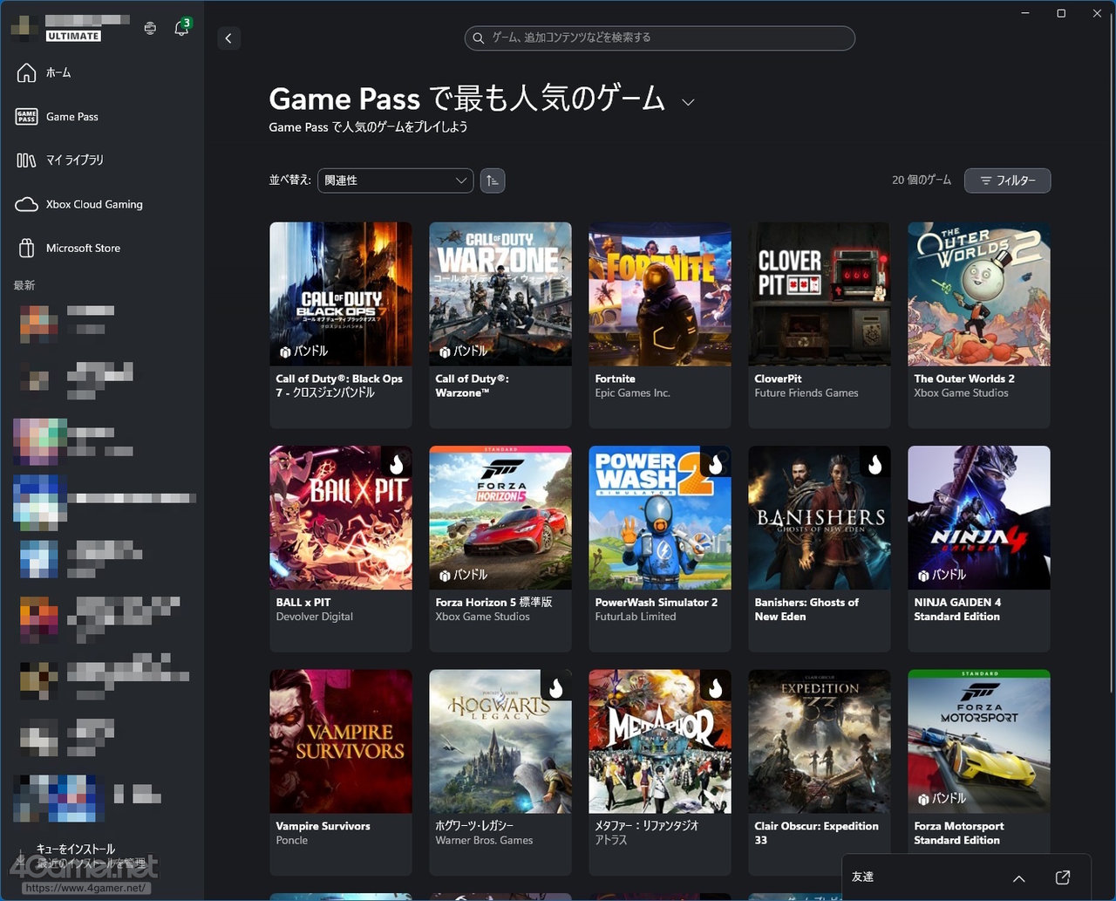The width and height of the screenshot is (1116, 901).
Task: Expand the friends panel with the up chevron
Action: click(1018, 877)
